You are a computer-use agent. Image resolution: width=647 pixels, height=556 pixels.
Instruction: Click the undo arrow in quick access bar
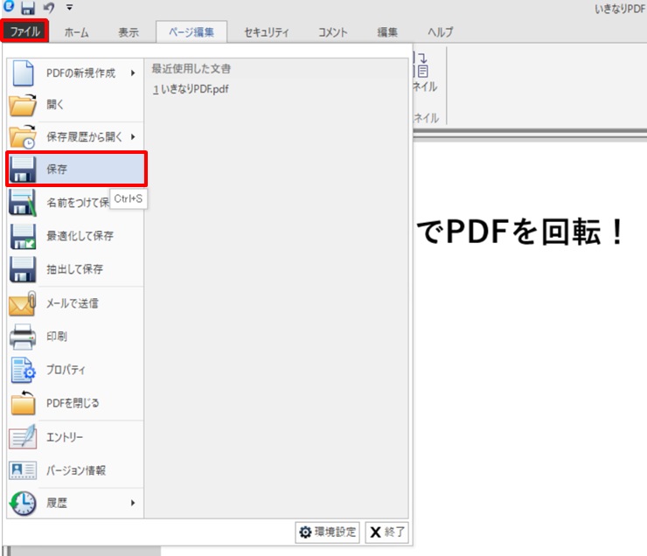pyautogui.click(x=49, y=7)
